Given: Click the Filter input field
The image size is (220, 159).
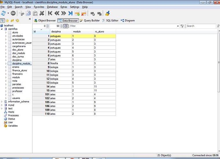Looking at the screenshot, I should point(123,26).
